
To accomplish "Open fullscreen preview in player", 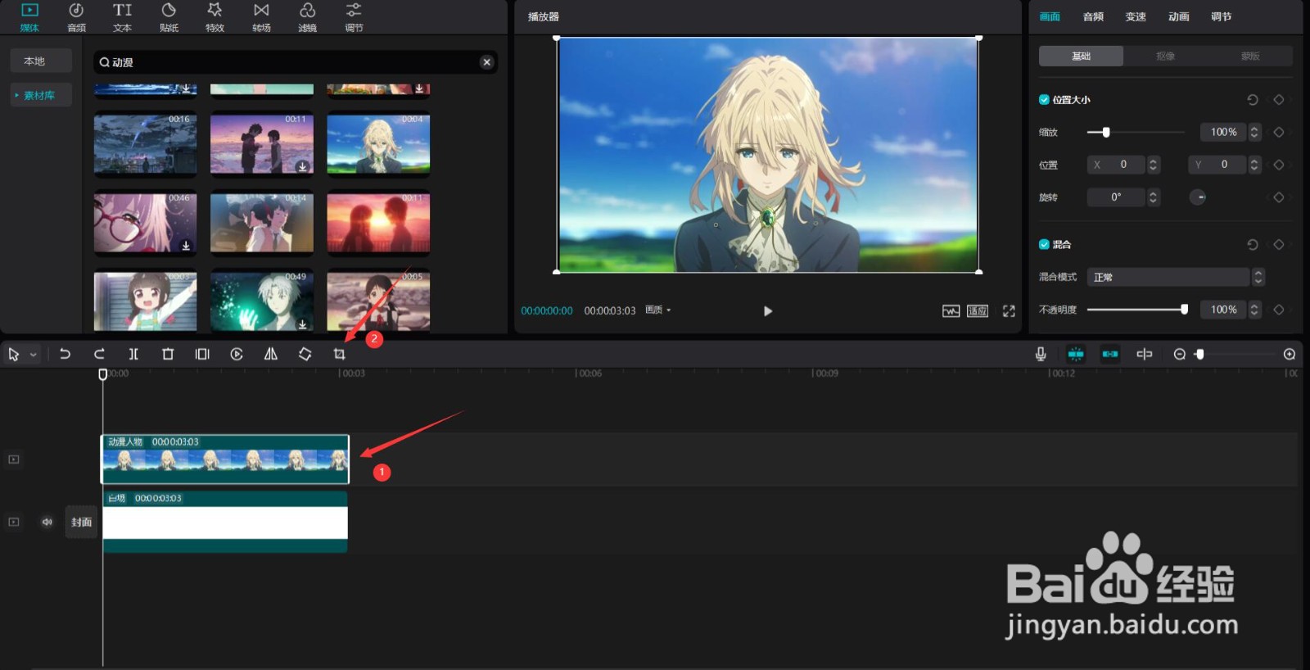I will click(1009, 311).
